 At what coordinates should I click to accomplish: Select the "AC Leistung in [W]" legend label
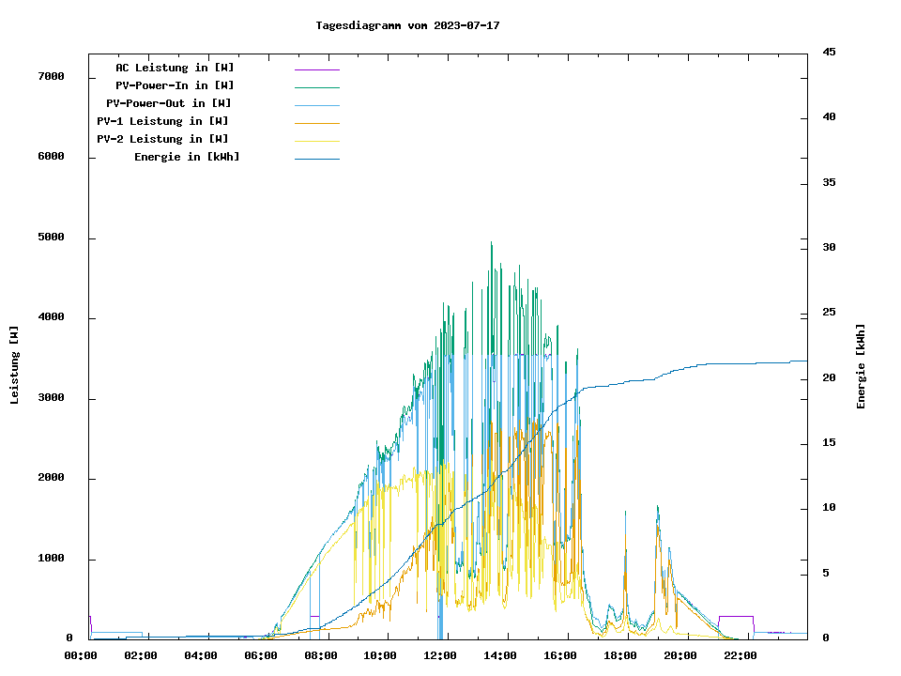(x=175, y=68)
